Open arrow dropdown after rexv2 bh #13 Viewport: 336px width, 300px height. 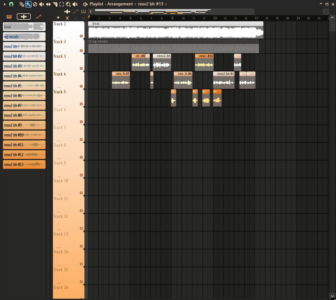tap(166, 4)
